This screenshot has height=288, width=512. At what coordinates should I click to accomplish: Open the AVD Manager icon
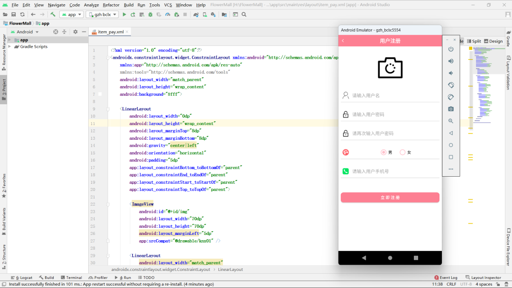pyautogui.click(x=205, y=15)
